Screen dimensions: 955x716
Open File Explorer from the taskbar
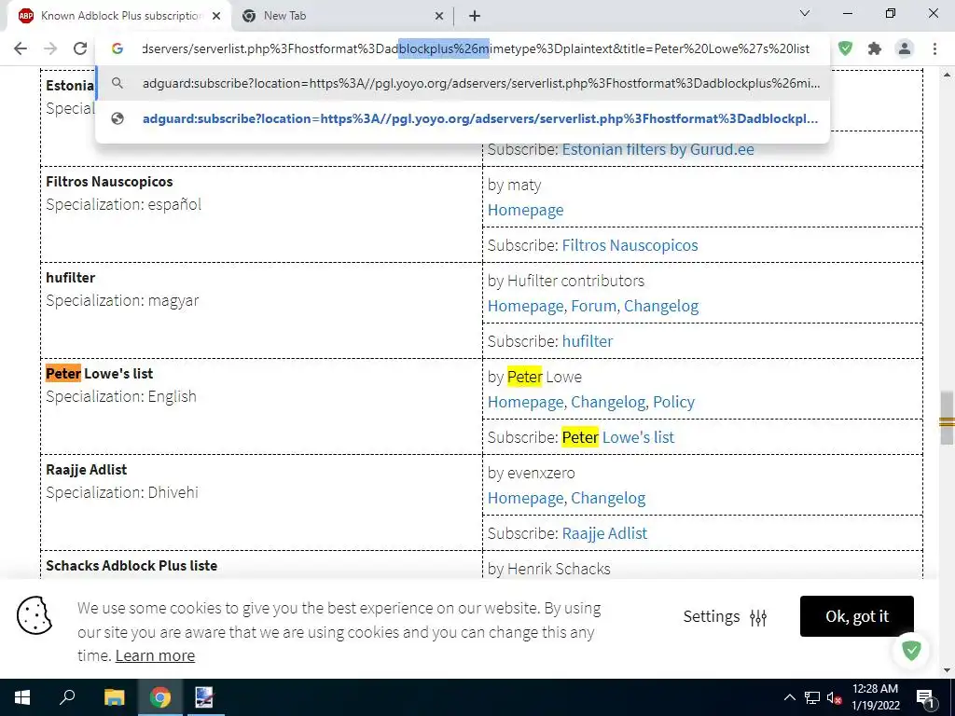(114, 697)
